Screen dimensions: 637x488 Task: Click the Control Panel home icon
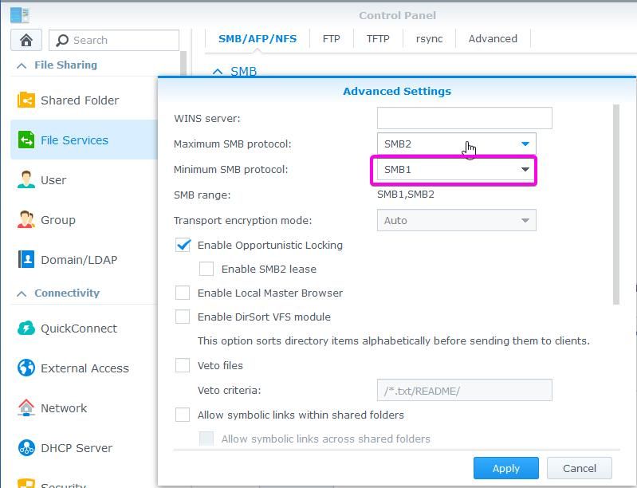coord(26,40)
